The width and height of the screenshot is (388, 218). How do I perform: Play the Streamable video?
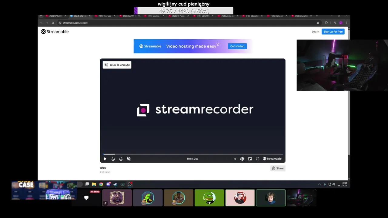tap(105, 159)
